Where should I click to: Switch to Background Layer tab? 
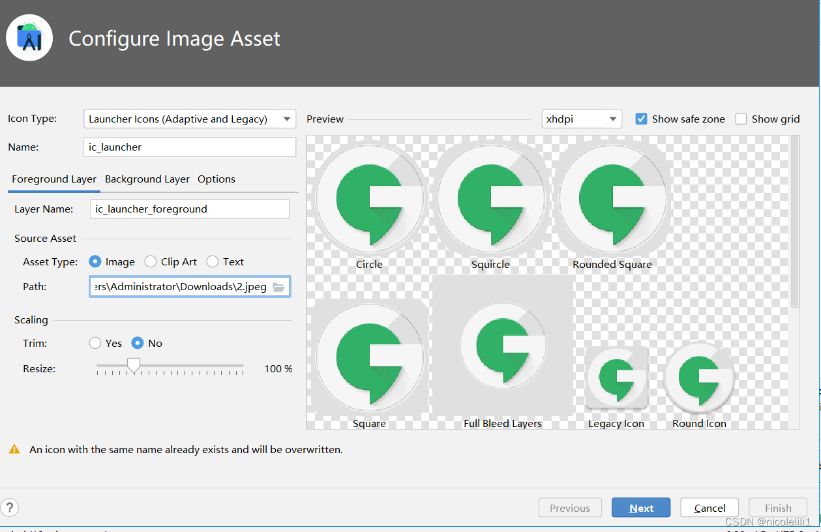[147, 179]
